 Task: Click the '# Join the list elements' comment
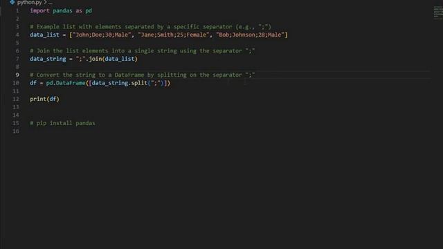(x=143, y=50)
